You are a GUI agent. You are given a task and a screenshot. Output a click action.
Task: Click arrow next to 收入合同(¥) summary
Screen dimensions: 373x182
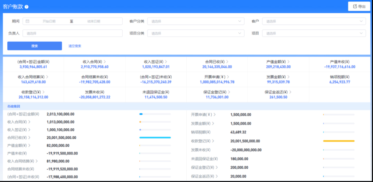click(105, 62)
